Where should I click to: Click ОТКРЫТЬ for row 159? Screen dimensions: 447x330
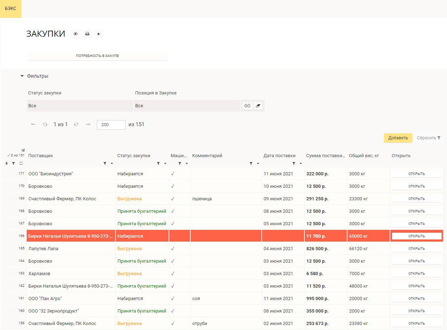417,324
